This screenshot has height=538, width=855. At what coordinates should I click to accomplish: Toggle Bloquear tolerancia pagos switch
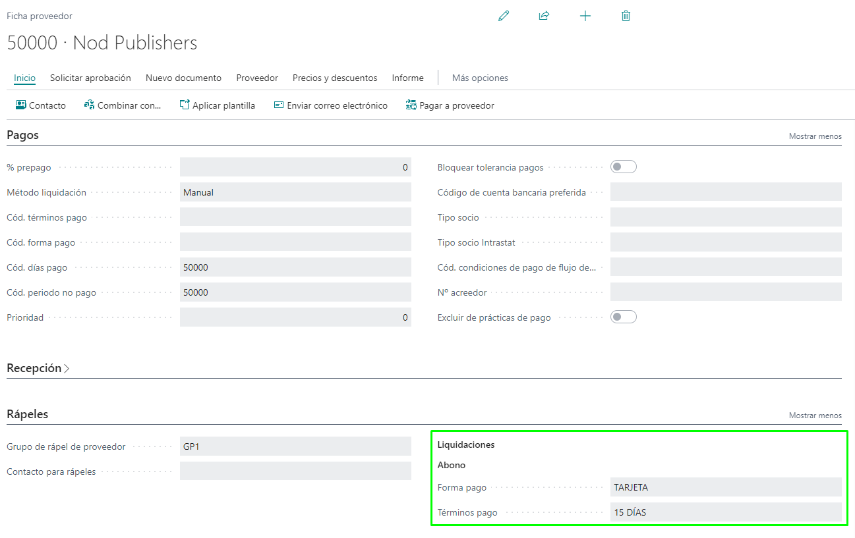point(623,167)
